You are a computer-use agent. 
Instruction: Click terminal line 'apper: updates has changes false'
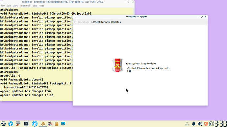point(27,95)
